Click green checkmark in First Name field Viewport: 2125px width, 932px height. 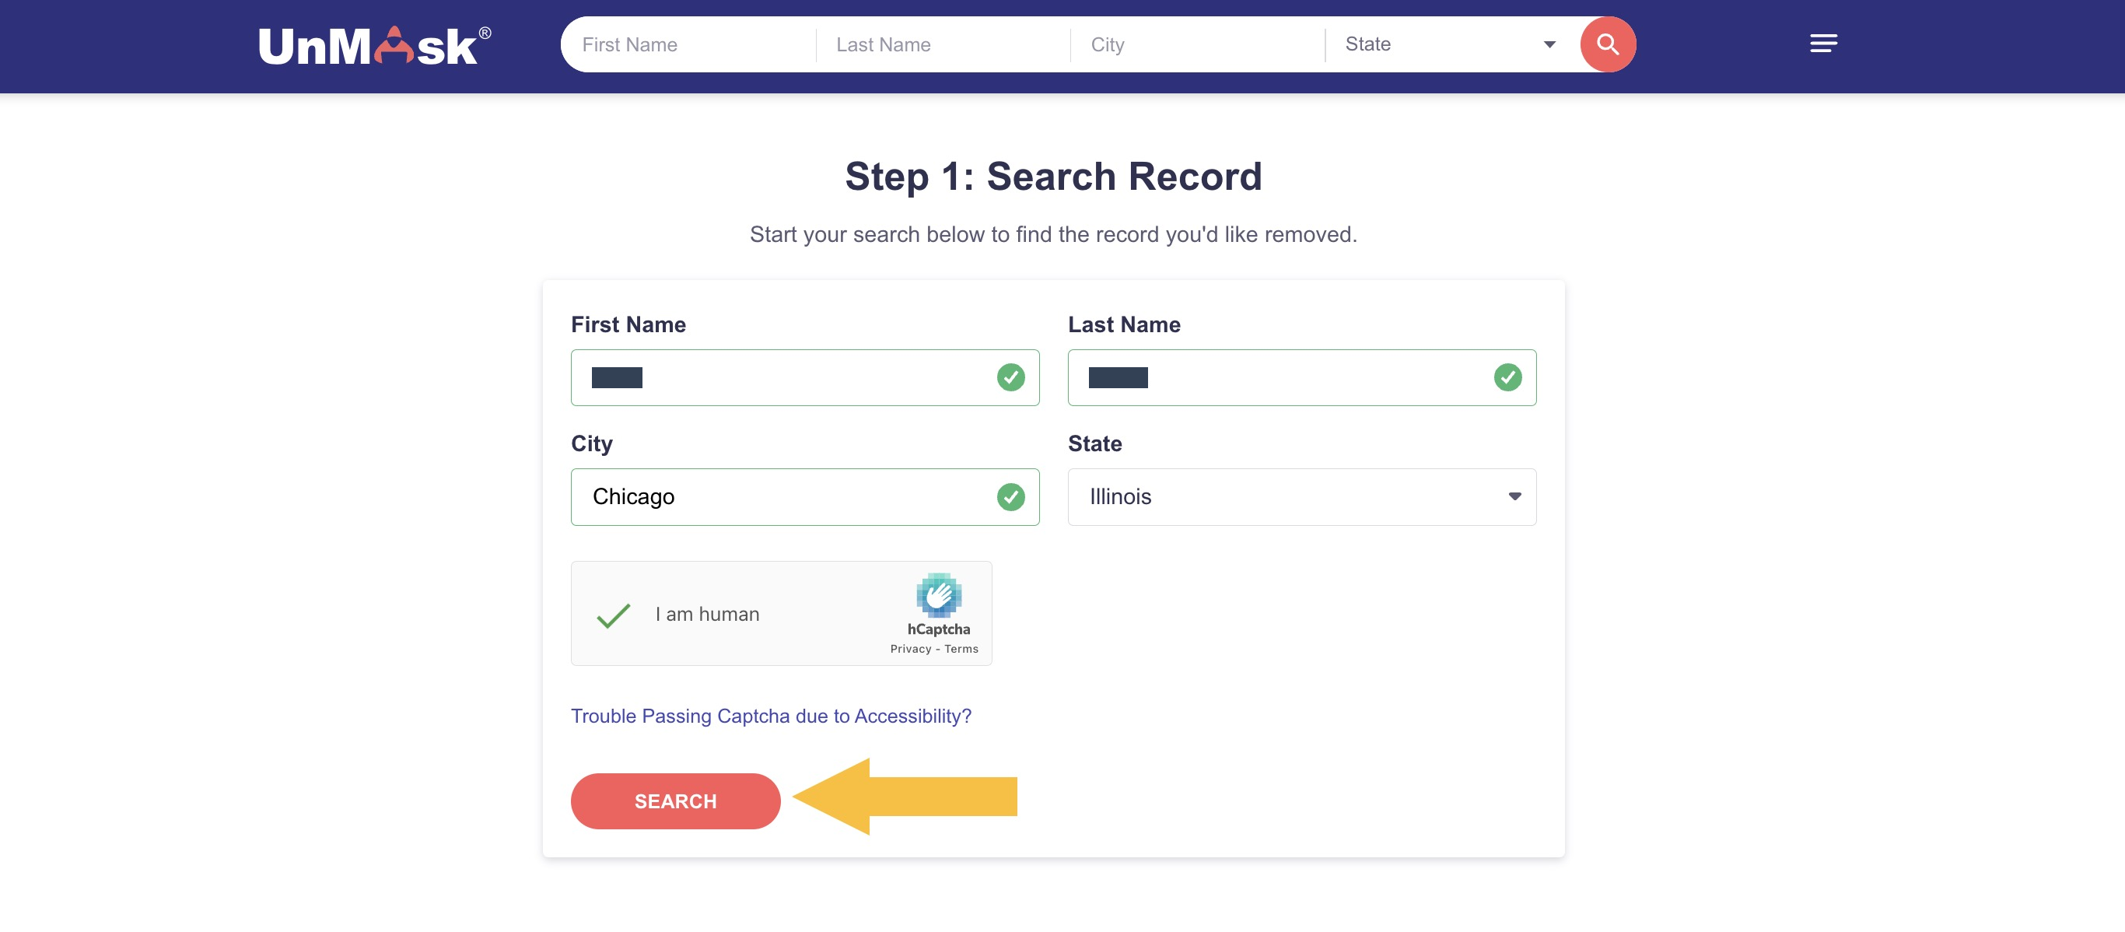tap(1010, 378)
